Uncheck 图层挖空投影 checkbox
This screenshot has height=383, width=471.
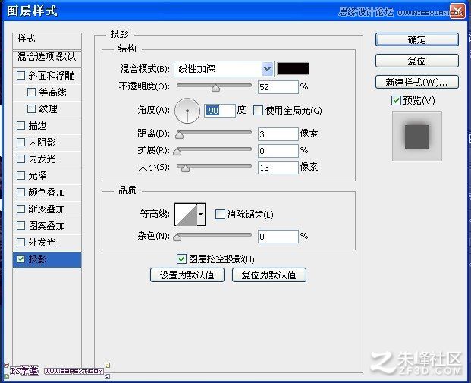(x=181, y=259)
